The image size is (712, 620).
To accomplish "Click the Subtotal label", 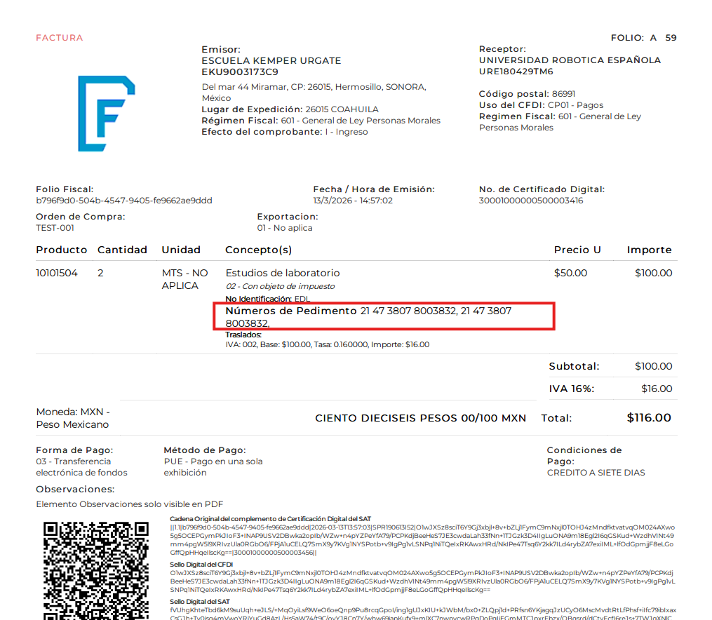I will [574, 366].
